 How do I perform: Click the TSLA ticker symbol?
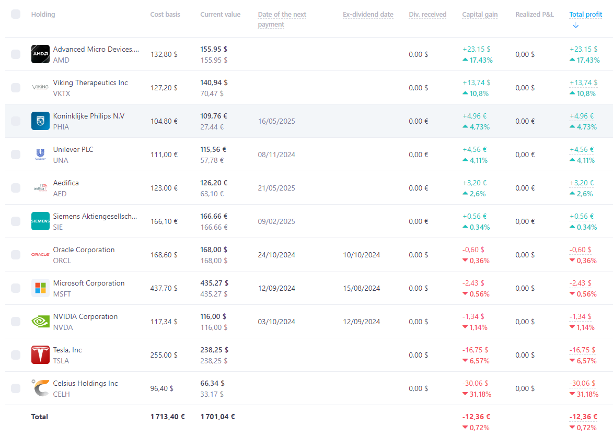pos(61,361)
